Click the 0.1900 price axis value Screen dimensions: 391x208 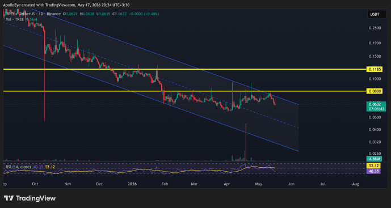point(375,43)
